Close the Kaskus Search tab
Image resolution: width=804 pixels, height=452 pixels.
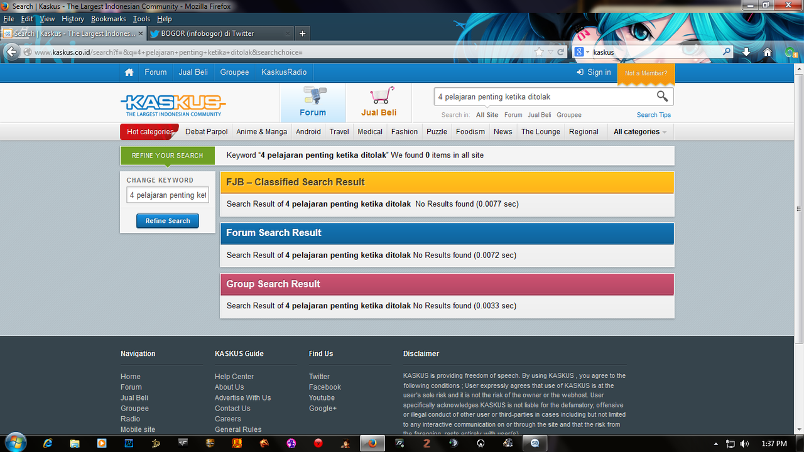(x=140, y=33)
